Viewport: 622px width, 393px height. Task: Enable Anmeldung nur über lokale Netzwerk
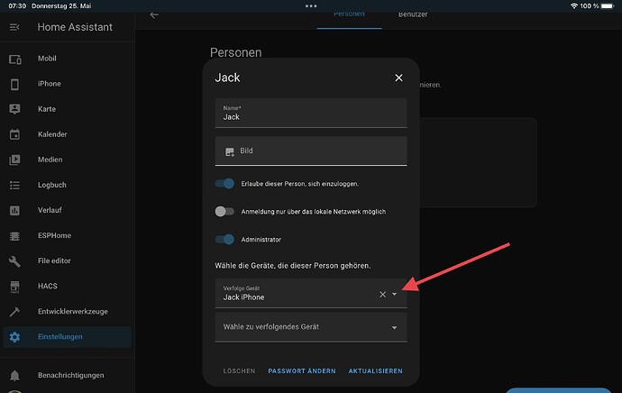click(x=225, y=211)
